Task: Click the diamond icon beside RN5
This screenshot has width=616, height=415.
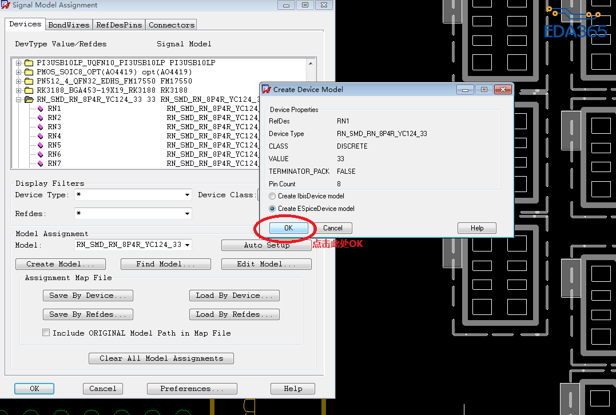Action: click(x=41, y=145)
